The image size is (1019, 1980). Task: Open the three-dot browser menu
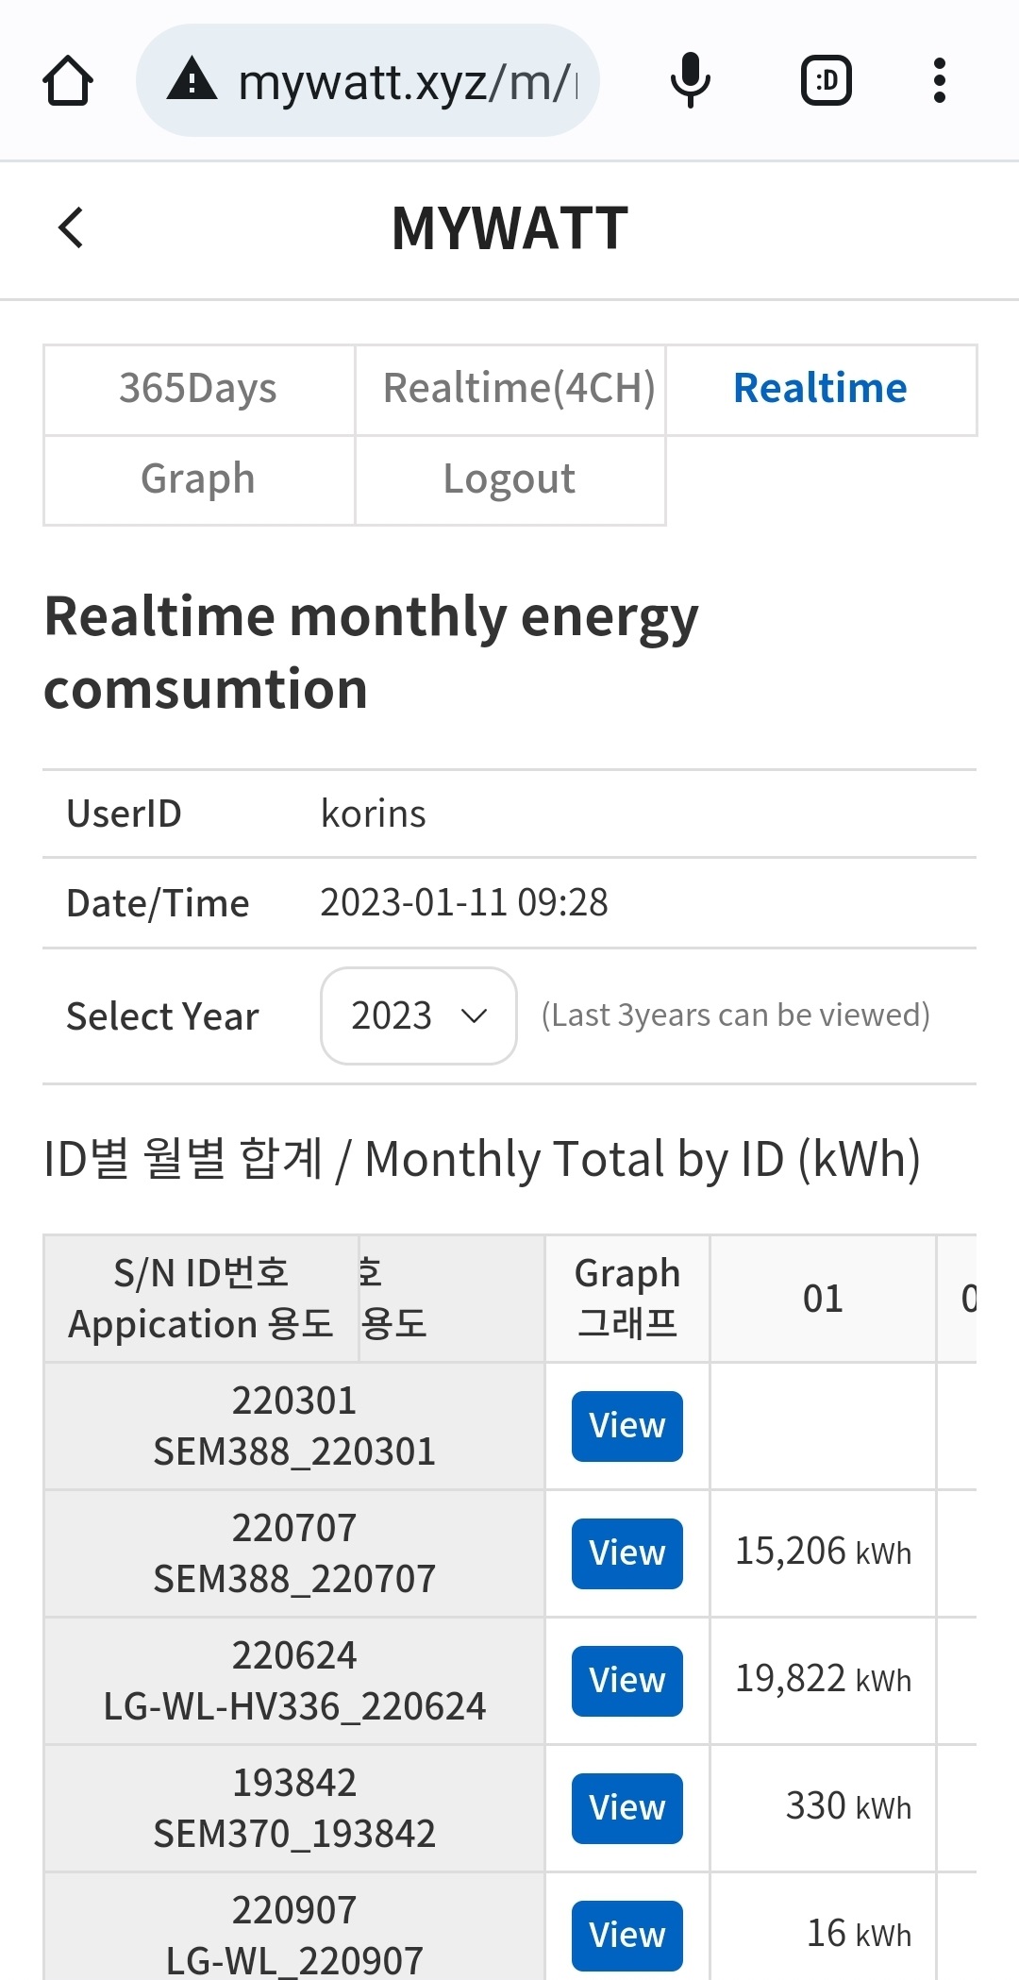pos(939,81)
